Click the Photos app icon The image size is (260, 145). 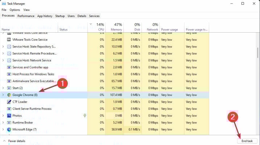9,116
